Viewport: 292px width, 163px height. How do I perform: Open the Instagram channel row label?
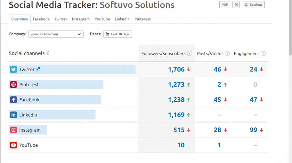click(30, 130)
